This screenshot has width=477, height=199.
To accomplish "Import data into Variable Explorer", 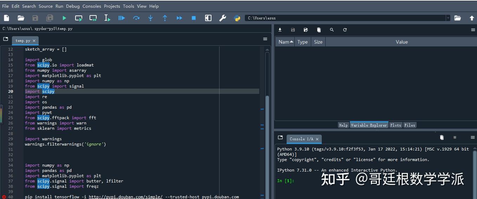I will [x=280, y=30].
